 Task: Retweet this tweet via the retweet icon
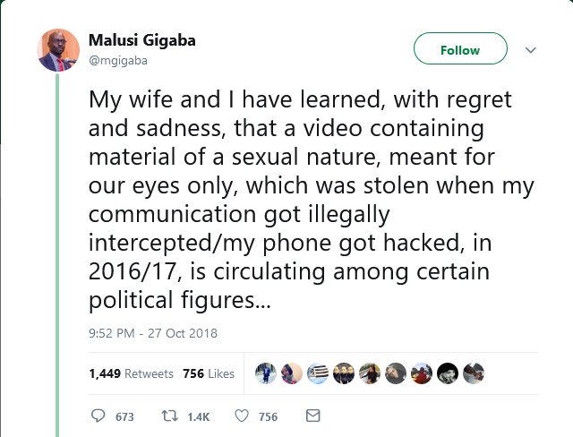pyautogui.click(x=167, y=416)
